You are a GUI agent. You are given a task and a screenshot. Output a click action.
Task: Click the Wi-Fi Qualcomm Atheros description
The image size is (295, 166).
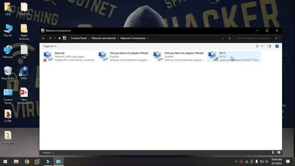pos(239,60)
